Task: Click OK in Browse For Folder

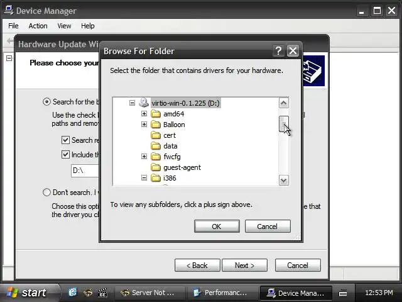Action: click(x=217, y=226)
